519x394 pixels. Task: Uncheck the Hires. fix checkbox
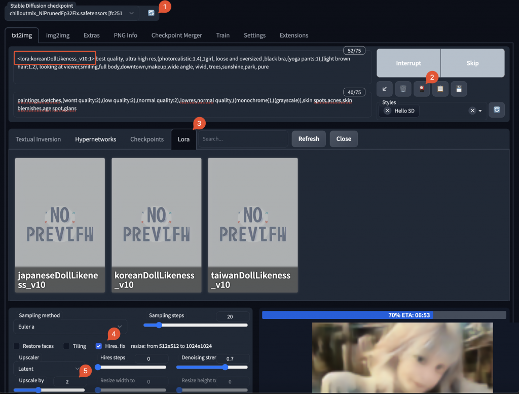pyautogui.click(x=99, y=346)
